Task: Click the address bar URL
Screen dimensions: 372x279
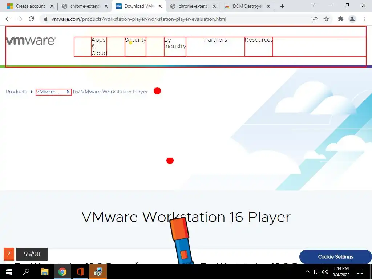Action: click(x=138, y=19)
